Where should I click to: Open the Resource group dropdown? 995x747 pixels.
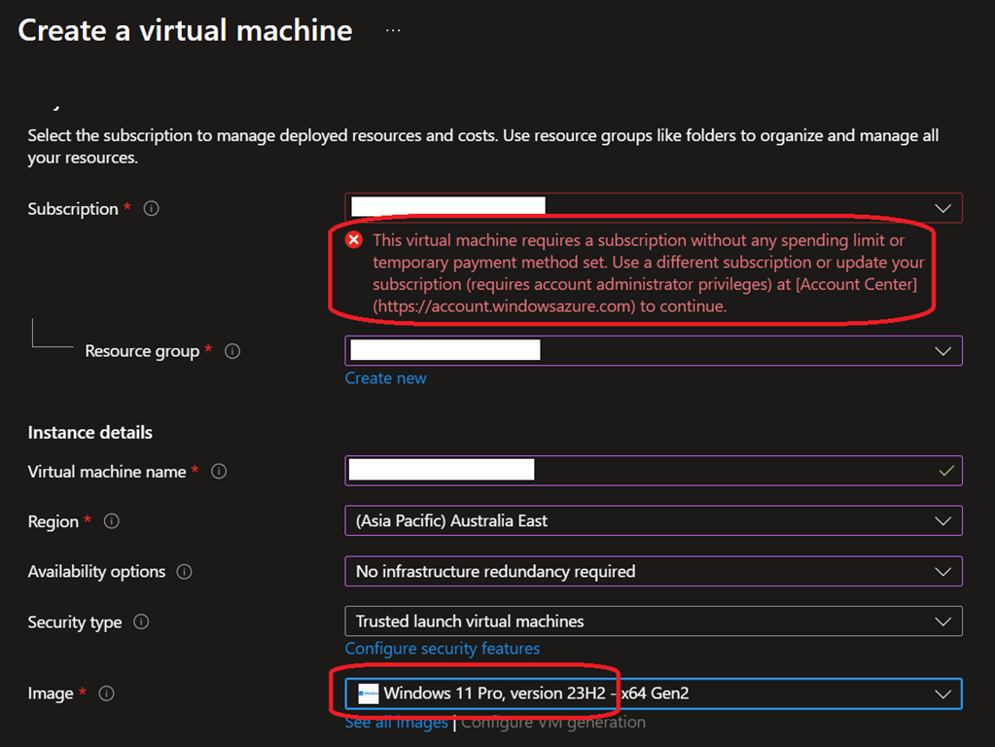point(942,351)
